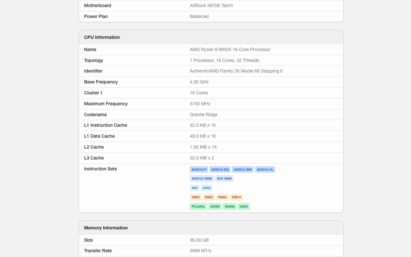
Task: Click the AMD Ryzen 9 9950X processor name
Action: coord(230,49)
